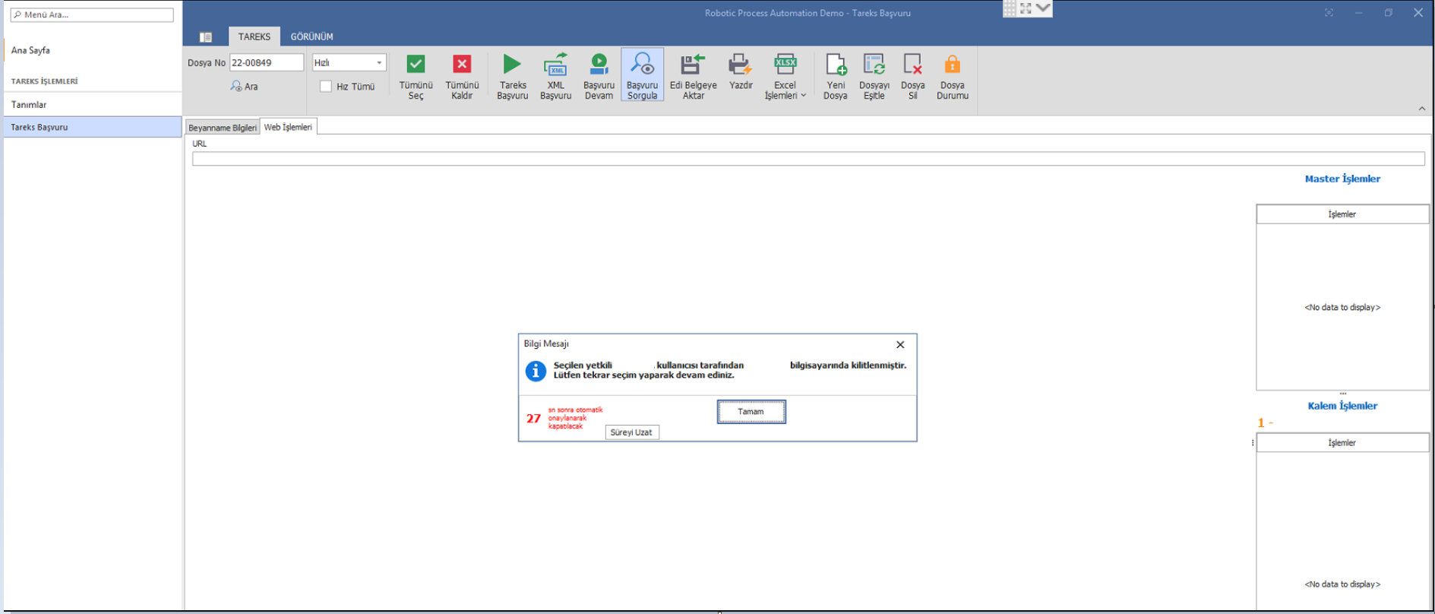Click the XML Başvuru icon
Image resolution: width=1435 pixels, height=614 pixels.
pos(555,65)
